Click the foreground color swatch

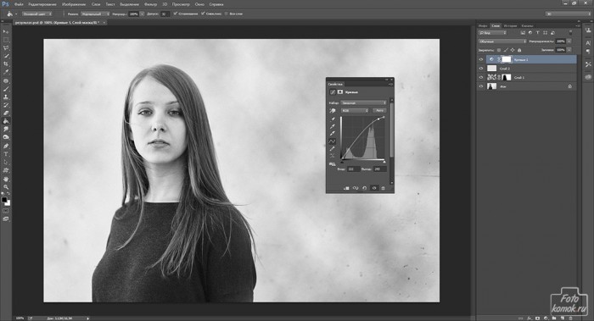[x=4, y=200]
